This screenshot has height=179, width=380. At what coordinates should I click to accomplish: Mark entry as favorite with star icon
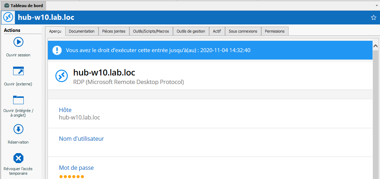373,17
